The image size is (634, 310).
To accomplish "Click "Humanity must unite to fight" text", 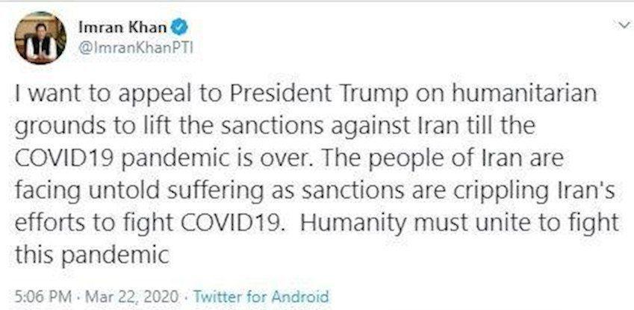I will [460, 223].
